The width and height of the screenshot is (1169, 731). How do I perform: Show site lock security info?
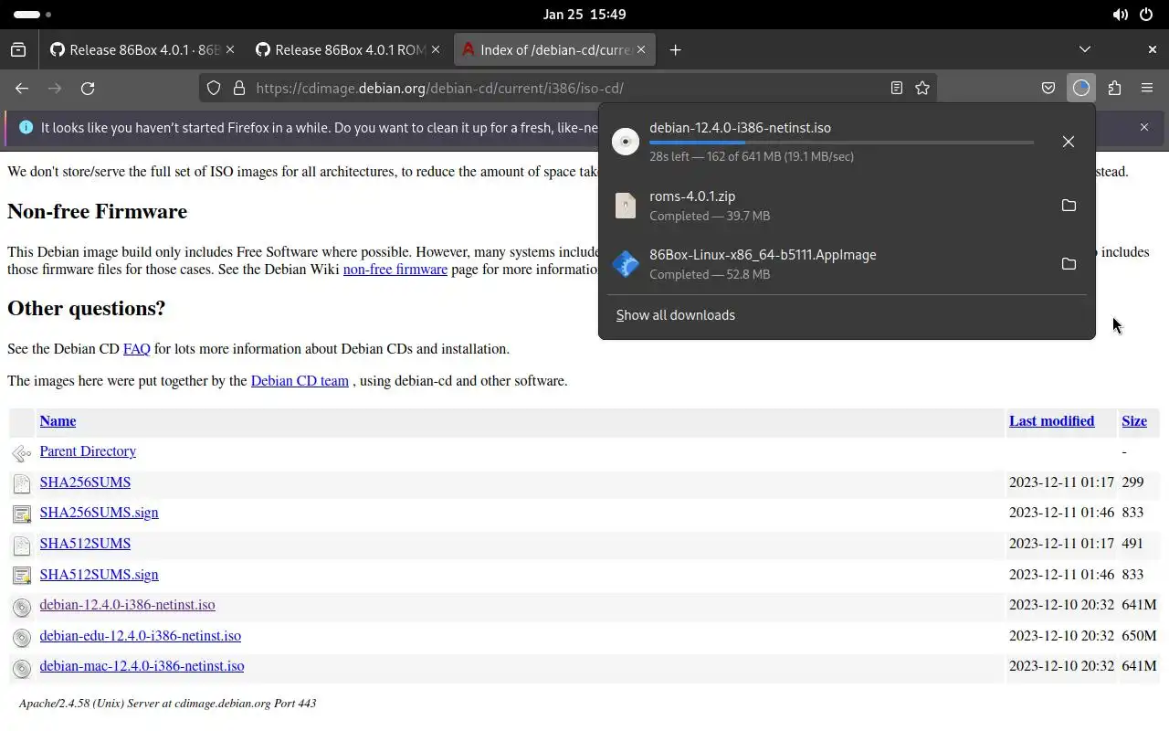tap(239, 89)
